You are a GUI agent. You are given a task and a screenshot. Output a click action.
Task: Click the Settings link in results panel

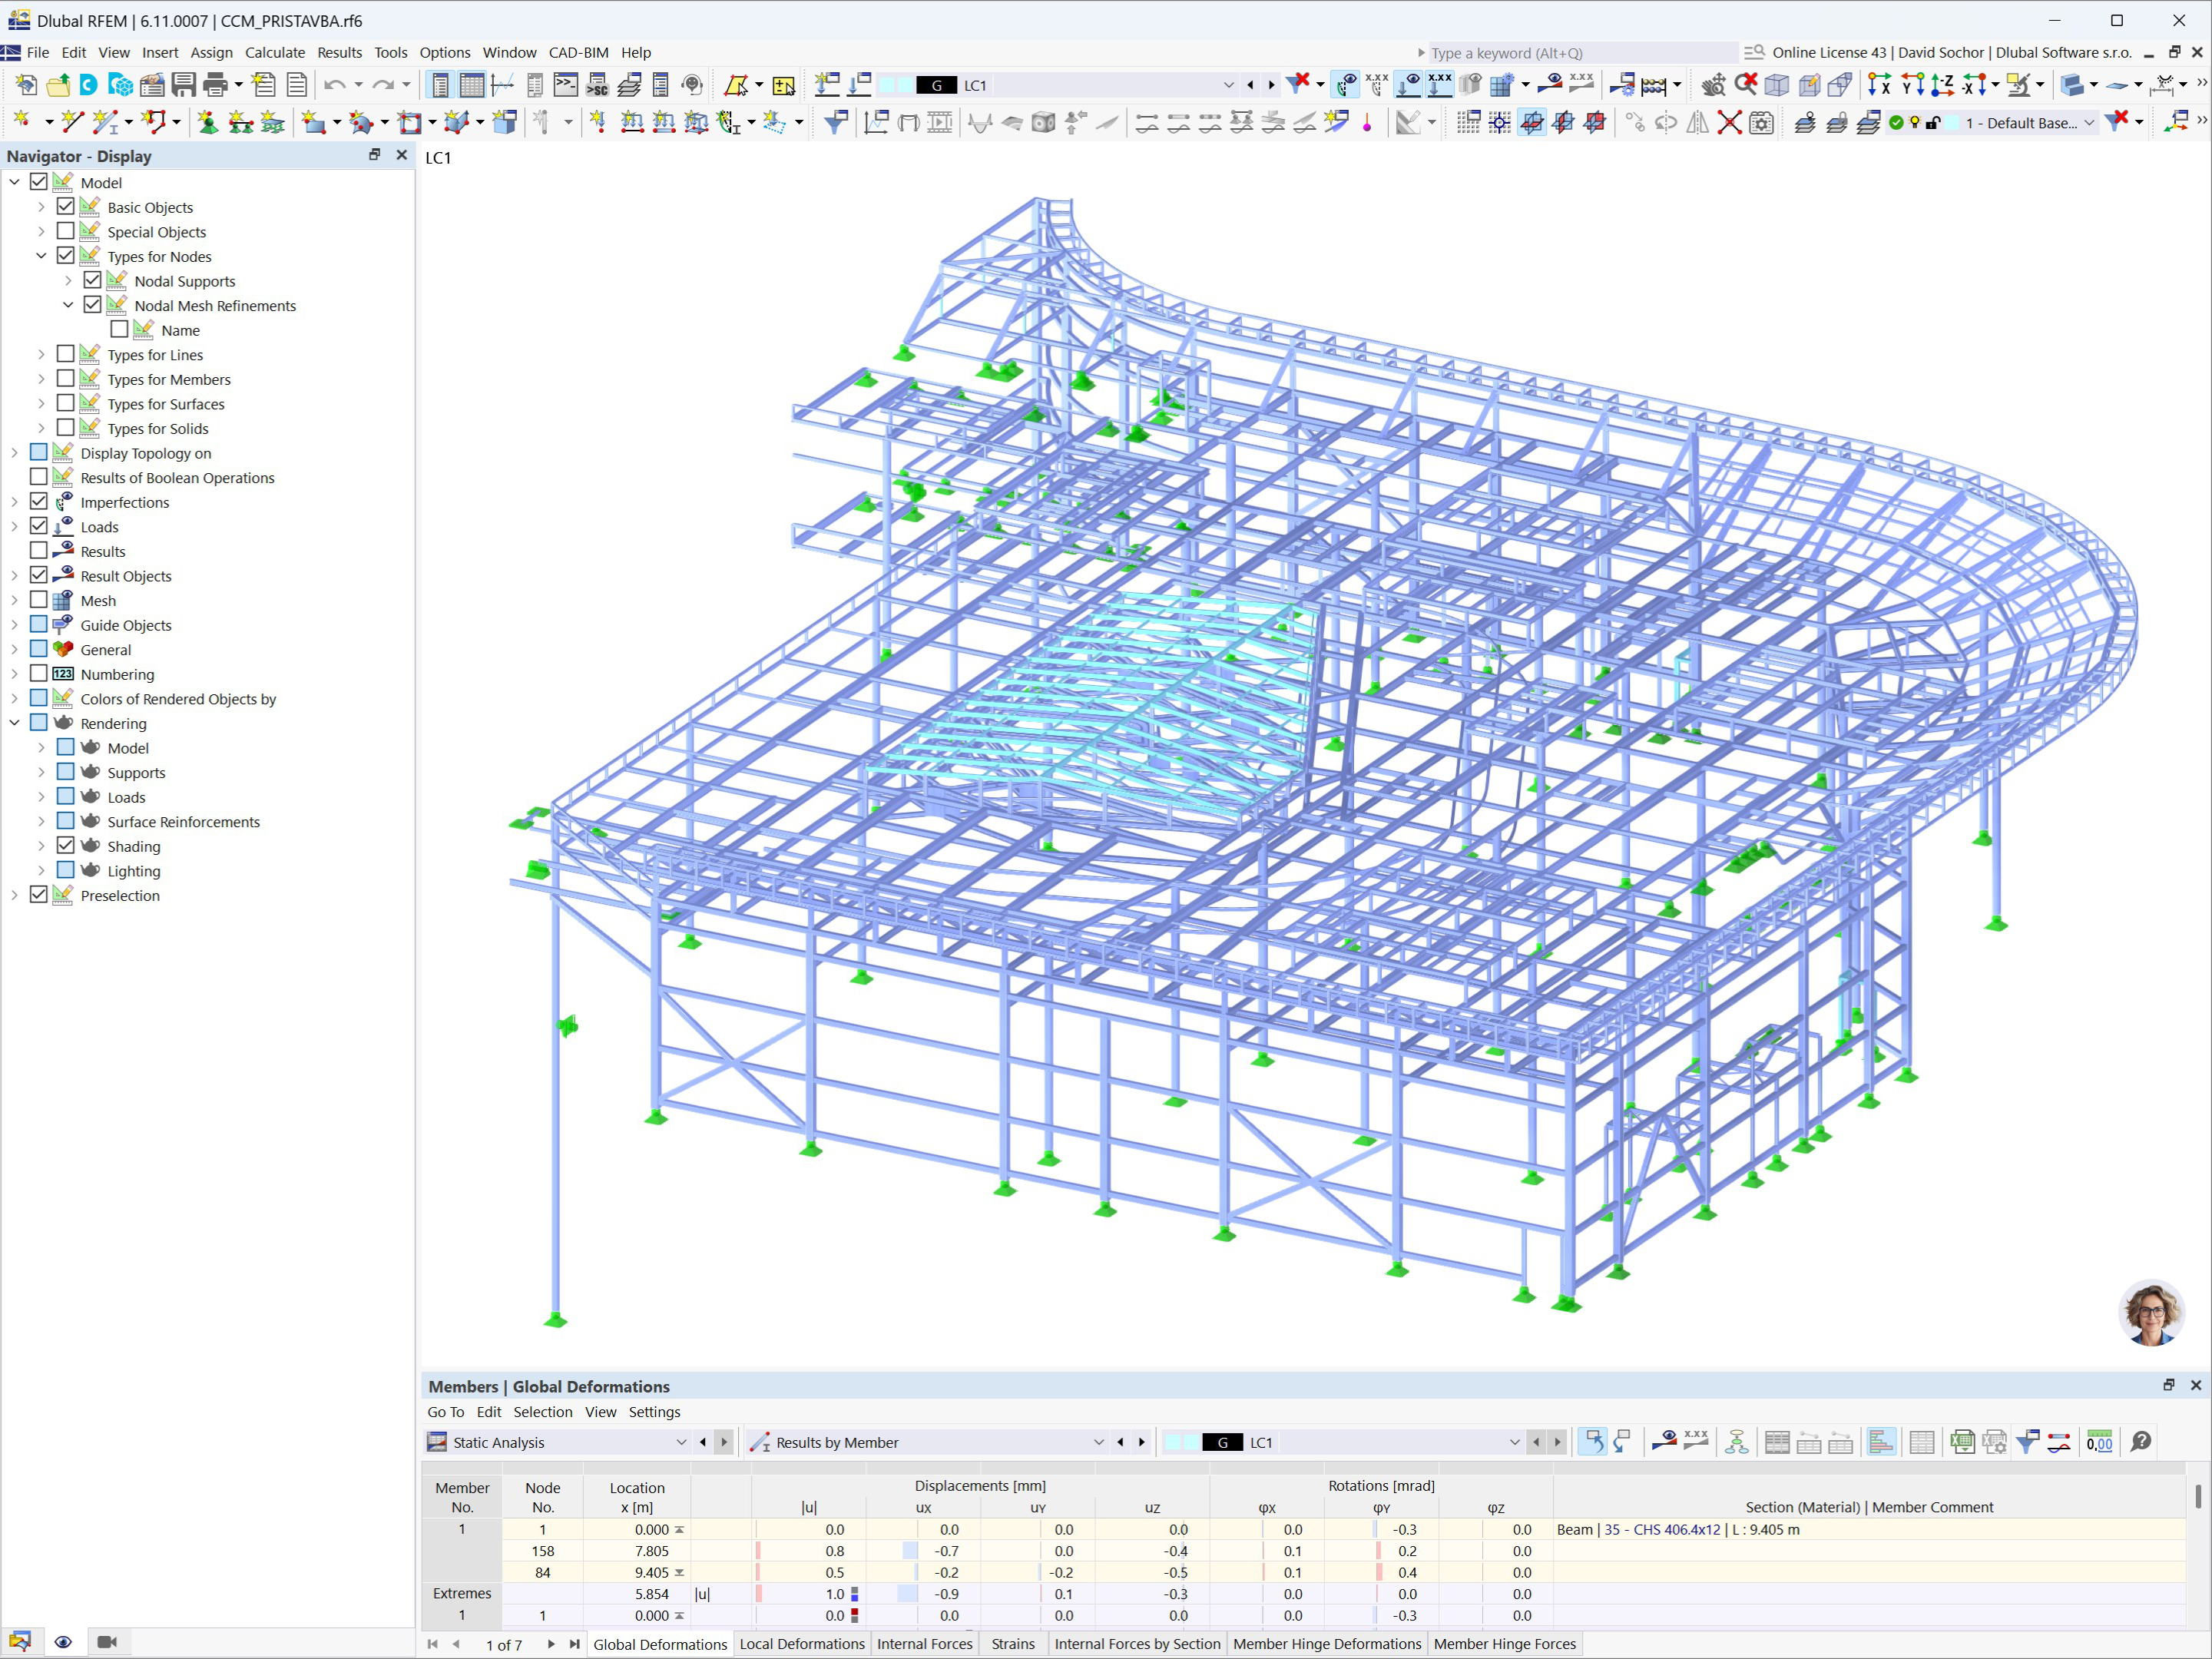(x=654, y=1412)
